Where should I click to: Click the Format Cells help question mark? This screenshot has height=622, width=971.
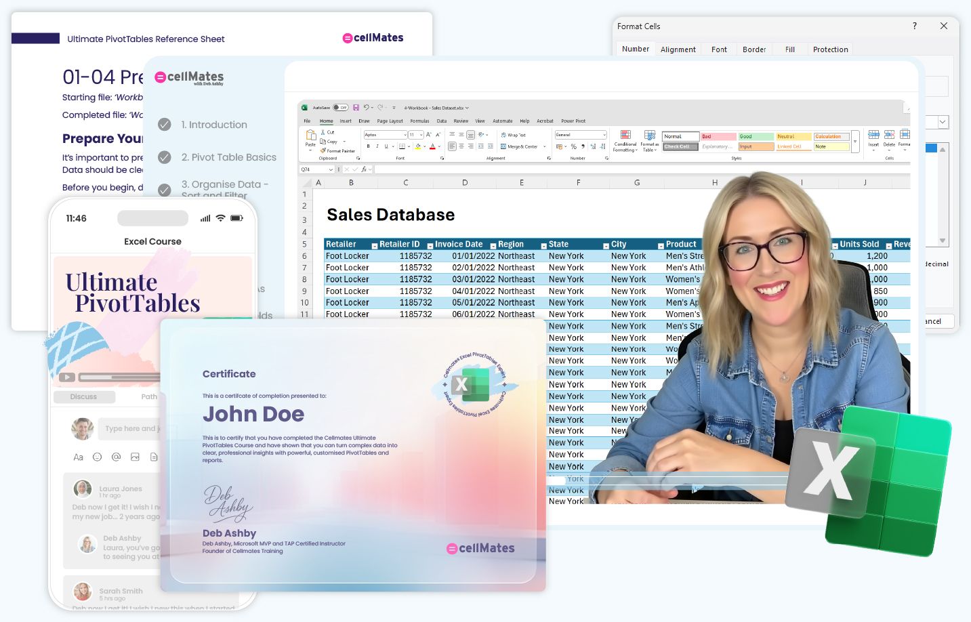915,26
